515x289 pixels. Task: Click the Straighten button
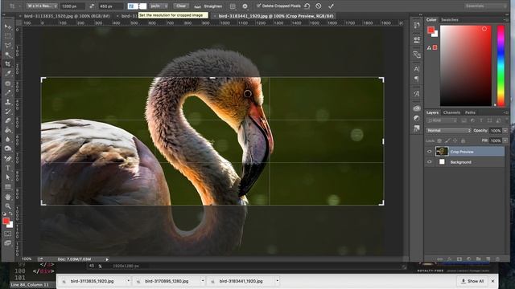(x=209, y=6)
